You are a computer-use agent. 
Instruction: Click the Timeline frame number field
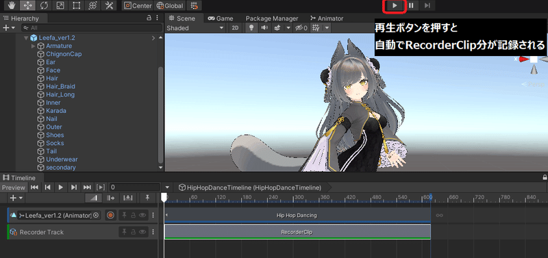point(134,188)
